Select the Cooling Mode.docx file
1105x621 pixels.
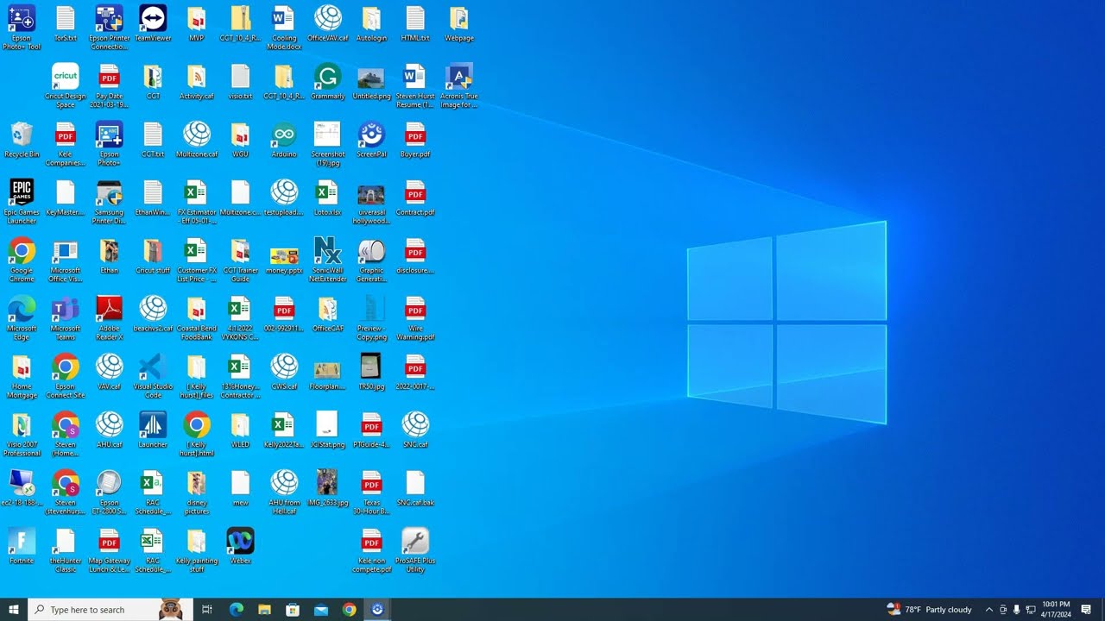(284, 28)
